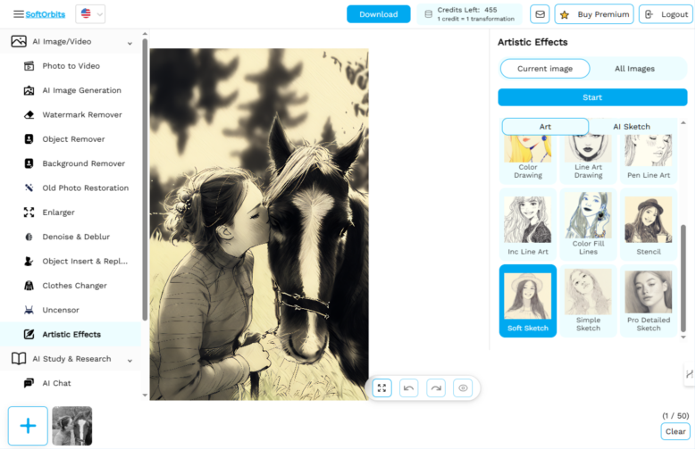Switch to All Images option
696x450 pixels.
point(634,69)
